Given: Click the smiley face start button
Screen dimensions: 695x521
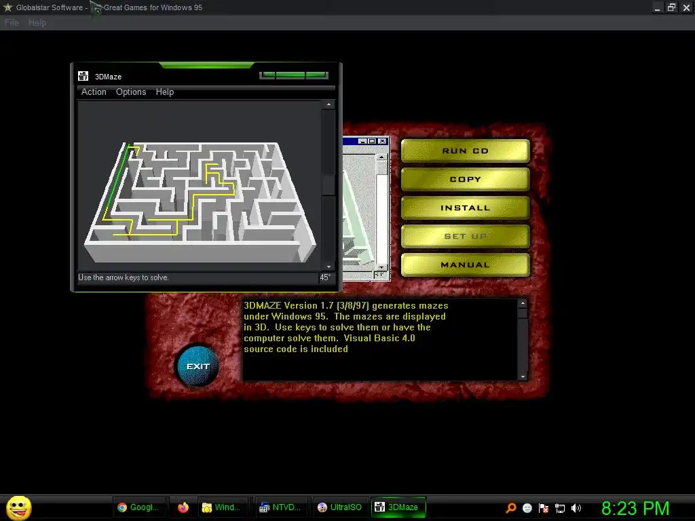Looking at the screenshot, I should (18, 507).
